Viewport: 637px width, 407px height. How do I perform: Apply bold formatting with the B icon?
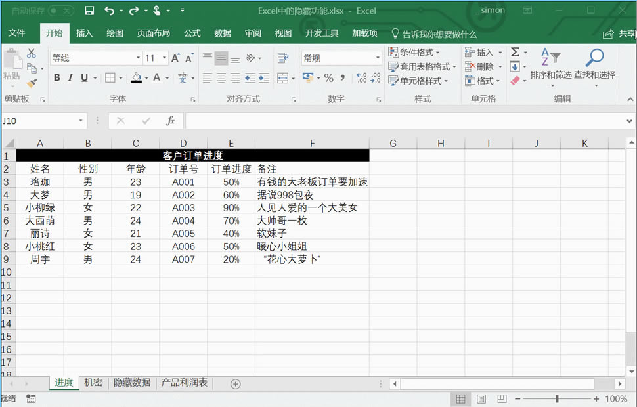[58, 77]
